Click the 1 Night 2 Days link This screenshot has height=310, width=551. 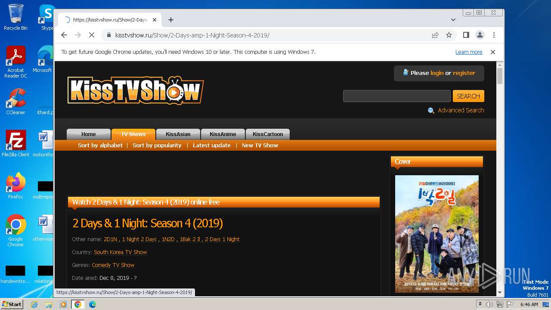(x=139, y=239)
